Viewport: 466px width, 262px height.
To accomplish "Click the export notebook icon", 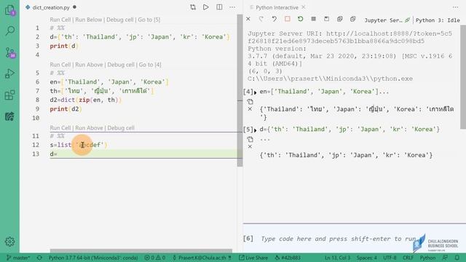I will [327, 19].
